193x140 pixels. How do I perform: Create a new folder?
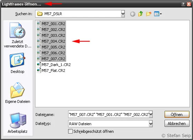pyautogui.click(x=149, y=14)
